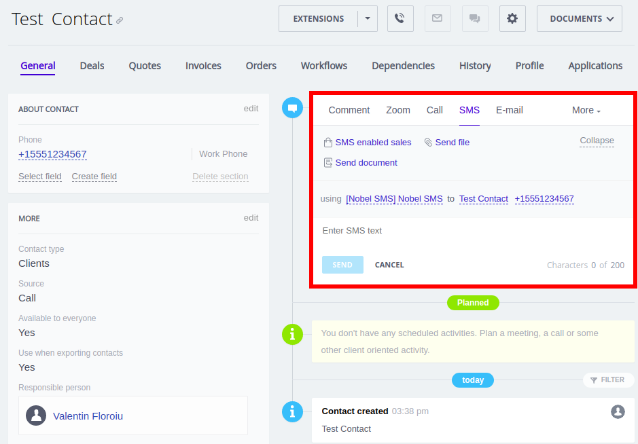
Task: Collapse the SMS options panel
Action: (x=597, y=141)
